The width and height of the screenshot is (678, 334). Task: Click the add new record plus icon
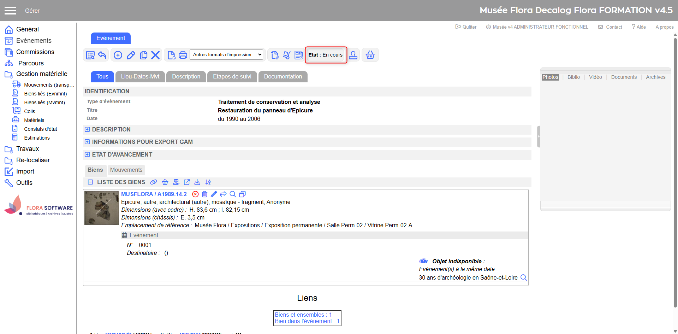118,55
